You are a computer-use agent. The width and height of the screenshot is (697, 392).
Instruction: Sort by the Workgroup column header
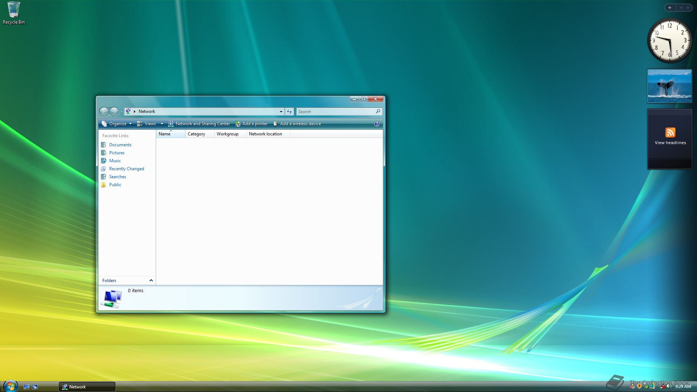coord(228,134)
